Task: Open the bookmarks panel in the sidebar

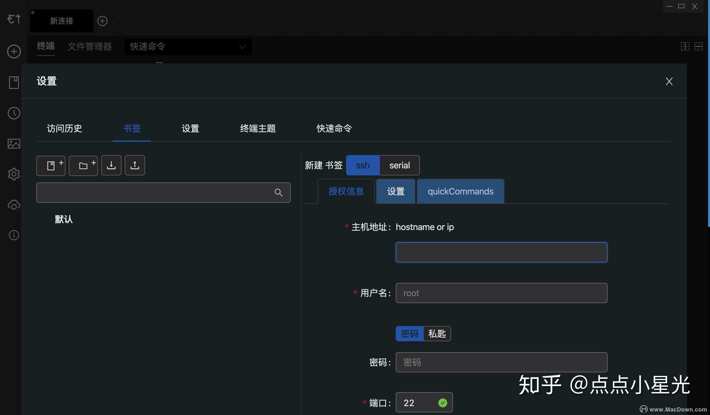Action: [x=14, y=82]
